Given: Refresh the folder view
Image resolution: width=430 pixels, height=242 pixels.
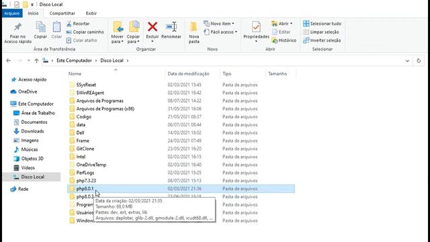Looking at the screenshot, I should 419,61.
